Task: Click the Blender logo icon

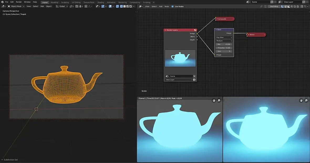Action: 2,2
